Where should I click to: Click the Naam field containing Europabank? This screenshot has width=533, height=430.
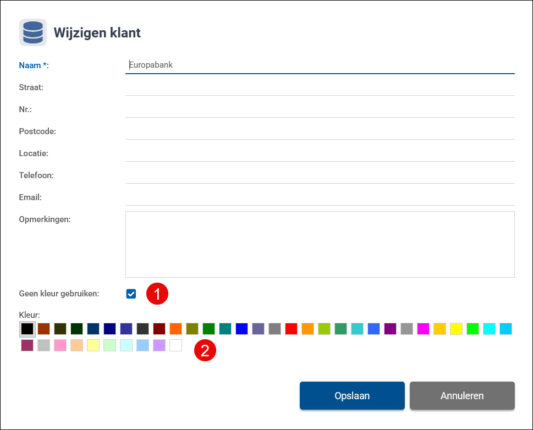(320, 65)
